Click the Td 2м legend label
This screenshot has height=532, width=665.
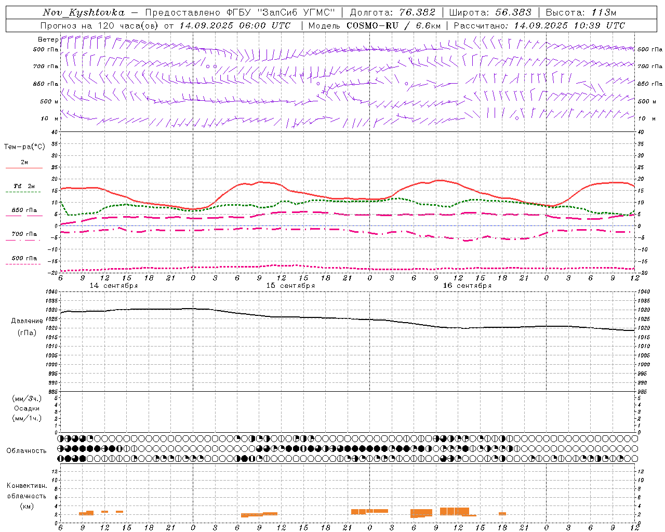click(x=24, y=186)
